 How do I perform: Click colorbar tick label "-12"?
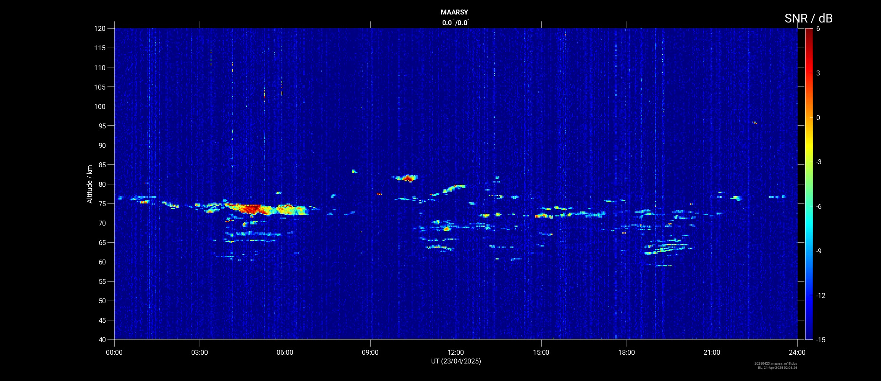pyautogui.click(x=821, y=295)
